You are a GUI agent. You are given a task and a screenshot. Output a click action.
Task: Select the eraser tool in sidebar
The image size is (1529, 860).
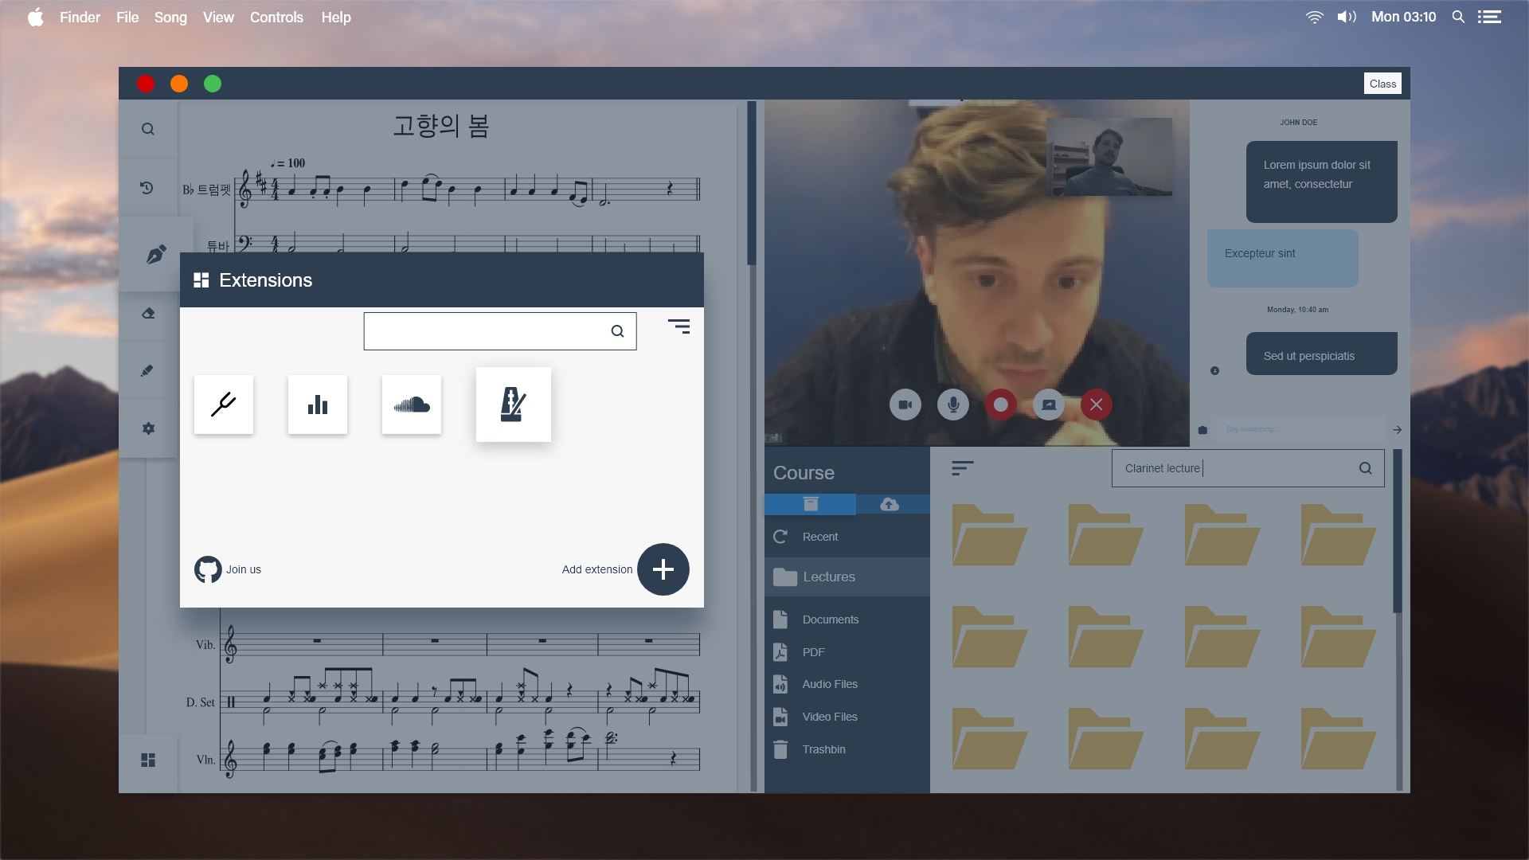click(x=148, y=314)
